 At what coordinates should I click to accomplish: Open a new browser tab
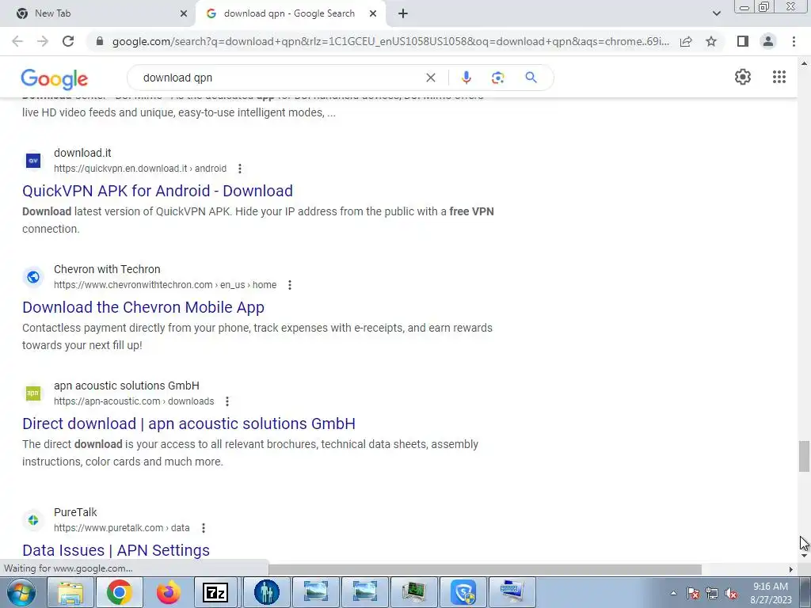[403, 13]
